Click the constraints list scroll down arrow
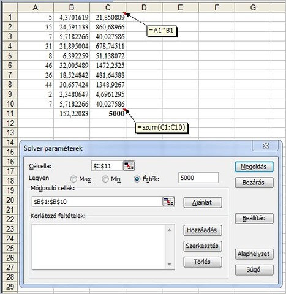Image resolution: width=286 pixels, height=294 pixels. coord(170,264)
